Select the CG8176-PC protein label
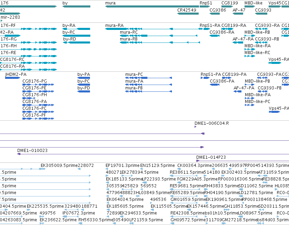Screen dimensions: 289x225 pyautogui.click(x=34, y=109)
